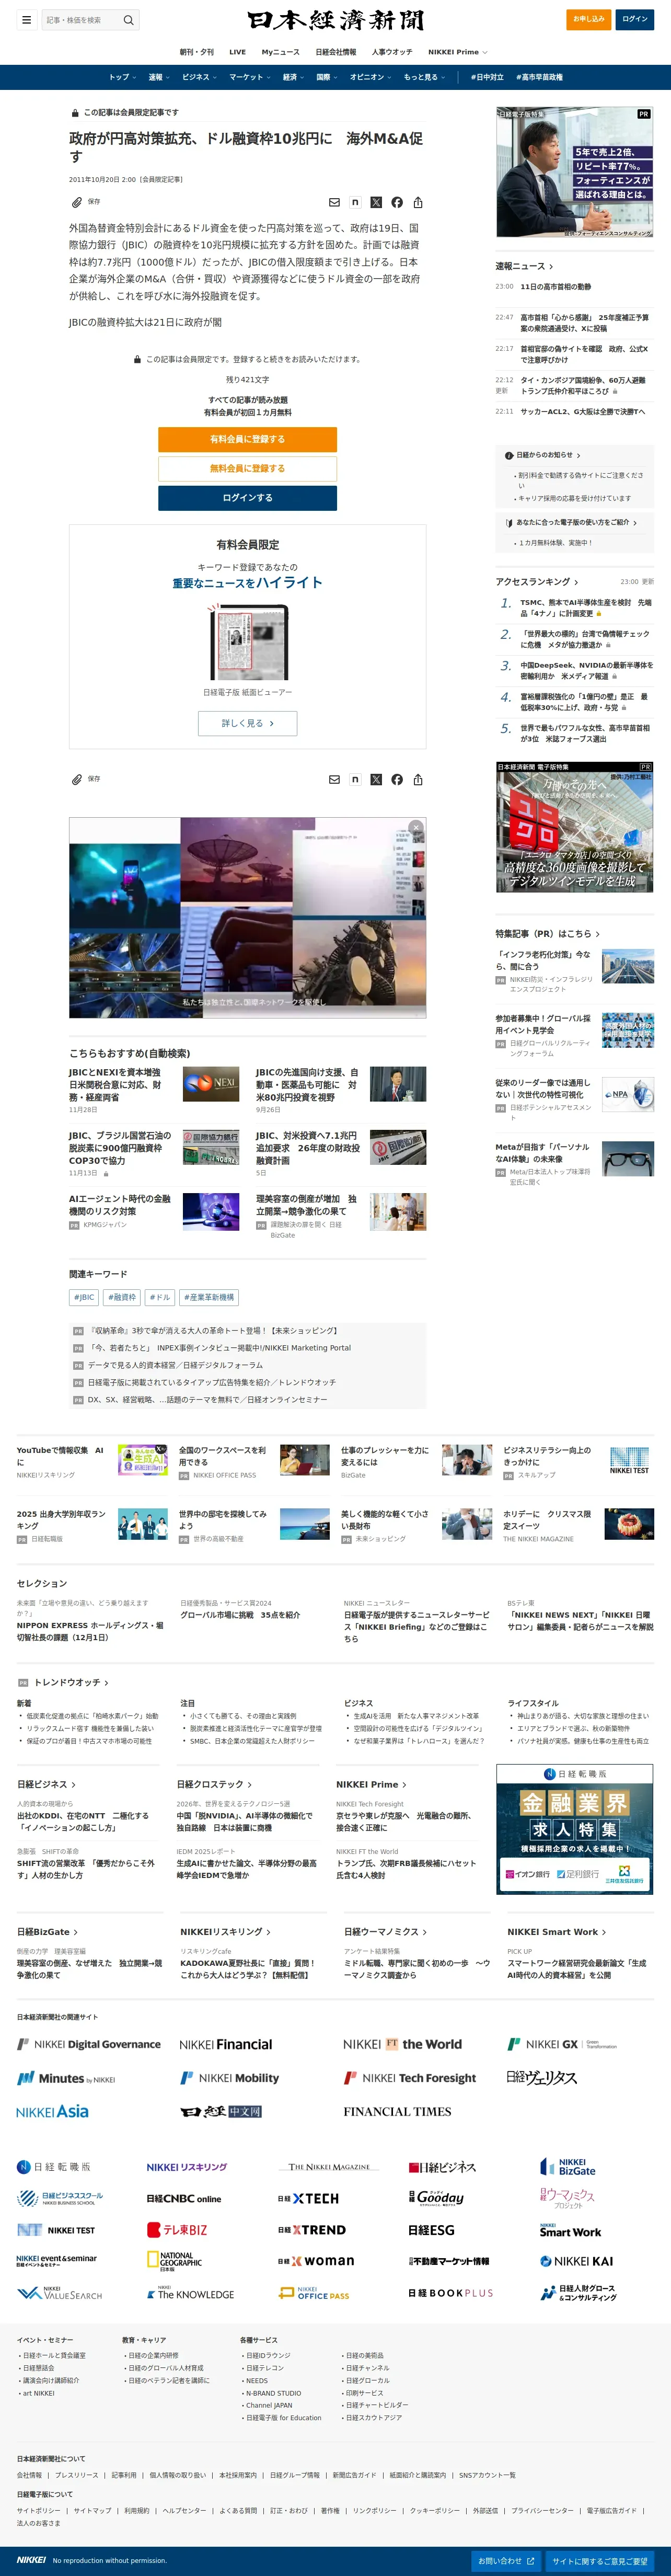Open the 日経電子版 紙面ビューアー thumbnail
This screenshot has width=671, height=2576.
(x=247, y=642)
